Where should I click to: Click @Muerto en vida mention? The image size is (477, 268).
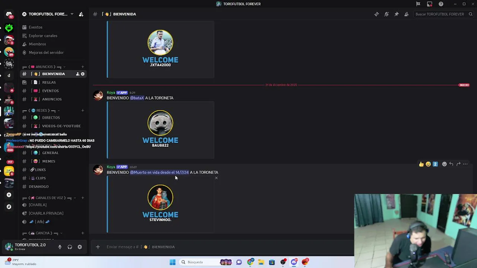click(159, 172)
